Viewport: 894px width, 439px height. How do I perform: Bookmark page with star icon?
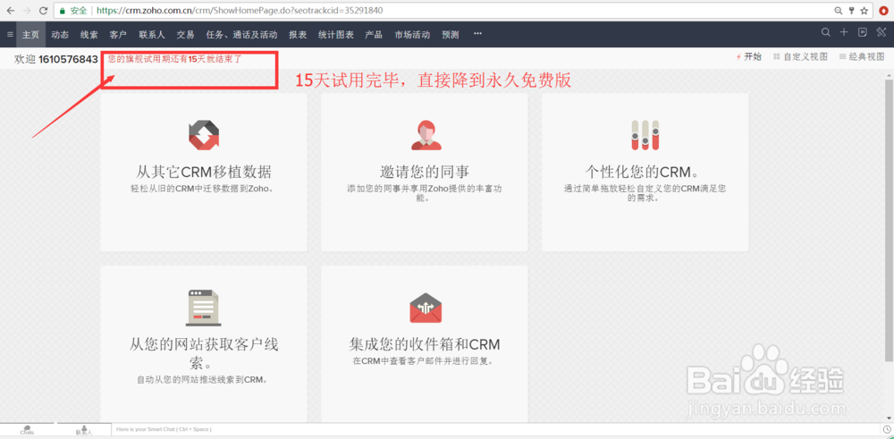864,10
